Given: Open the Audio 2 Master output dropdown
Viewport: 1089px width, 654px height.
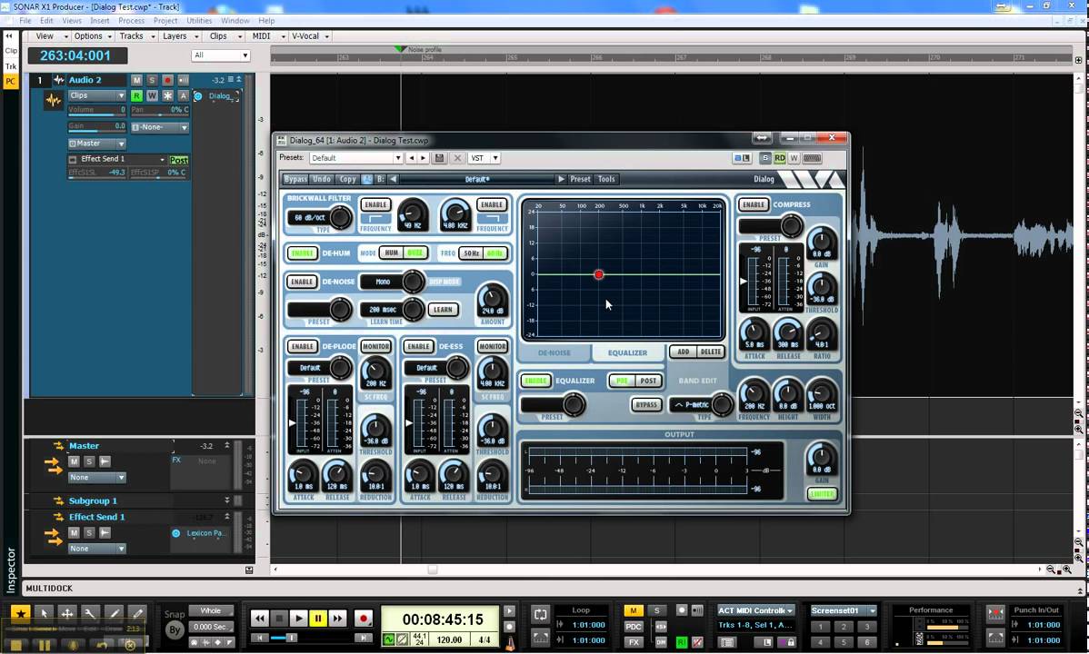Looking at the screenshot, I should 96,144.
